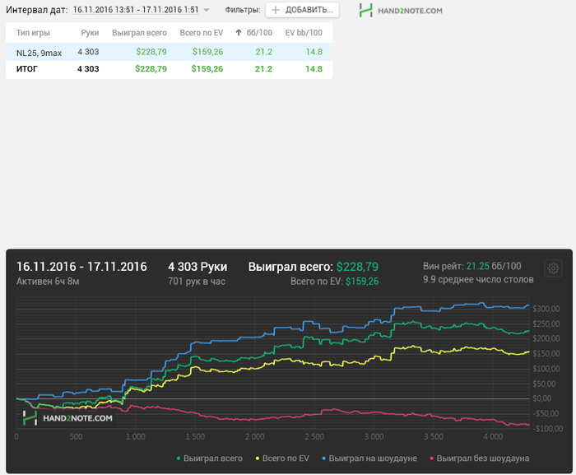
Task: Expand the date interval dropdown arrow
Action: [x=207, y=11]
